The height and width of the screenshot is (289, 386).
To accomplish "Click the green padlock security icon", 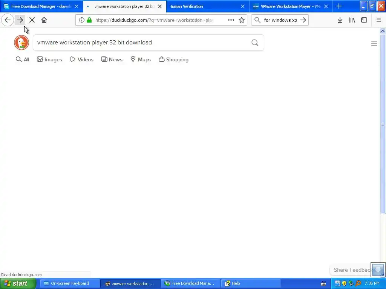I will 89,20.
